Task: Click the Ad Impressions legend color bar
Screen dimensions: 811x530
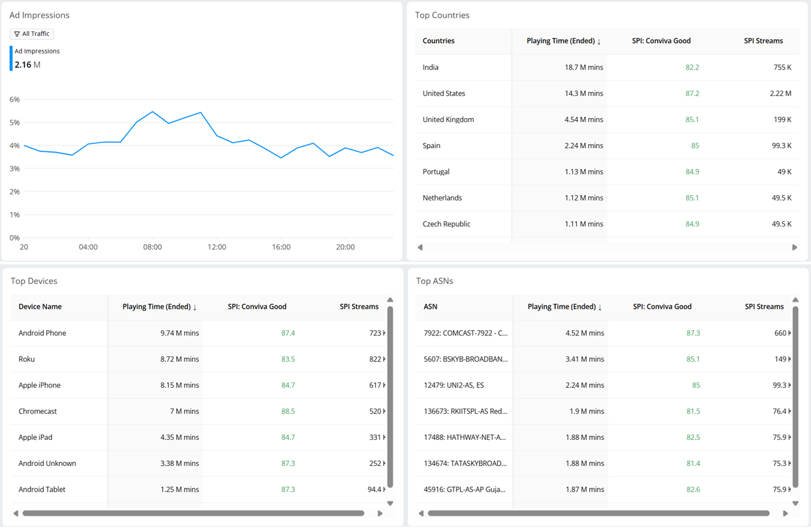Action: click(x=11, y=58)
